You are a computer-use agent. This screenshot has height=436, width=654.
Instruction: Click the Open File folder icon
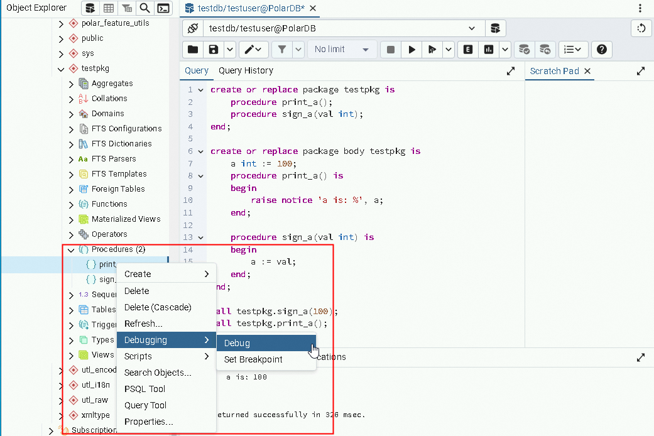point(193,50)
